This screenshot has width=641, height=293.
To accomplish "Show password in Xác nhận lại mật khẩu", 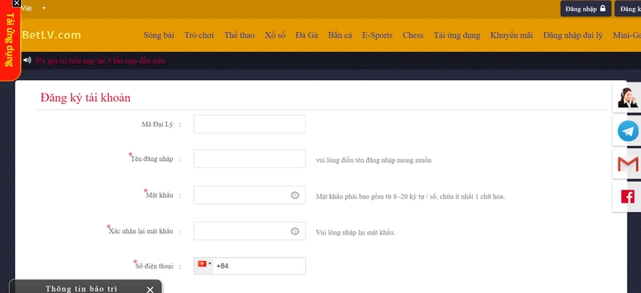I will pos(295,231).
